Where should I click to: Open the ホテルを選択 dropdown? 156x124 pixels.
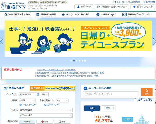click(46, 115)
